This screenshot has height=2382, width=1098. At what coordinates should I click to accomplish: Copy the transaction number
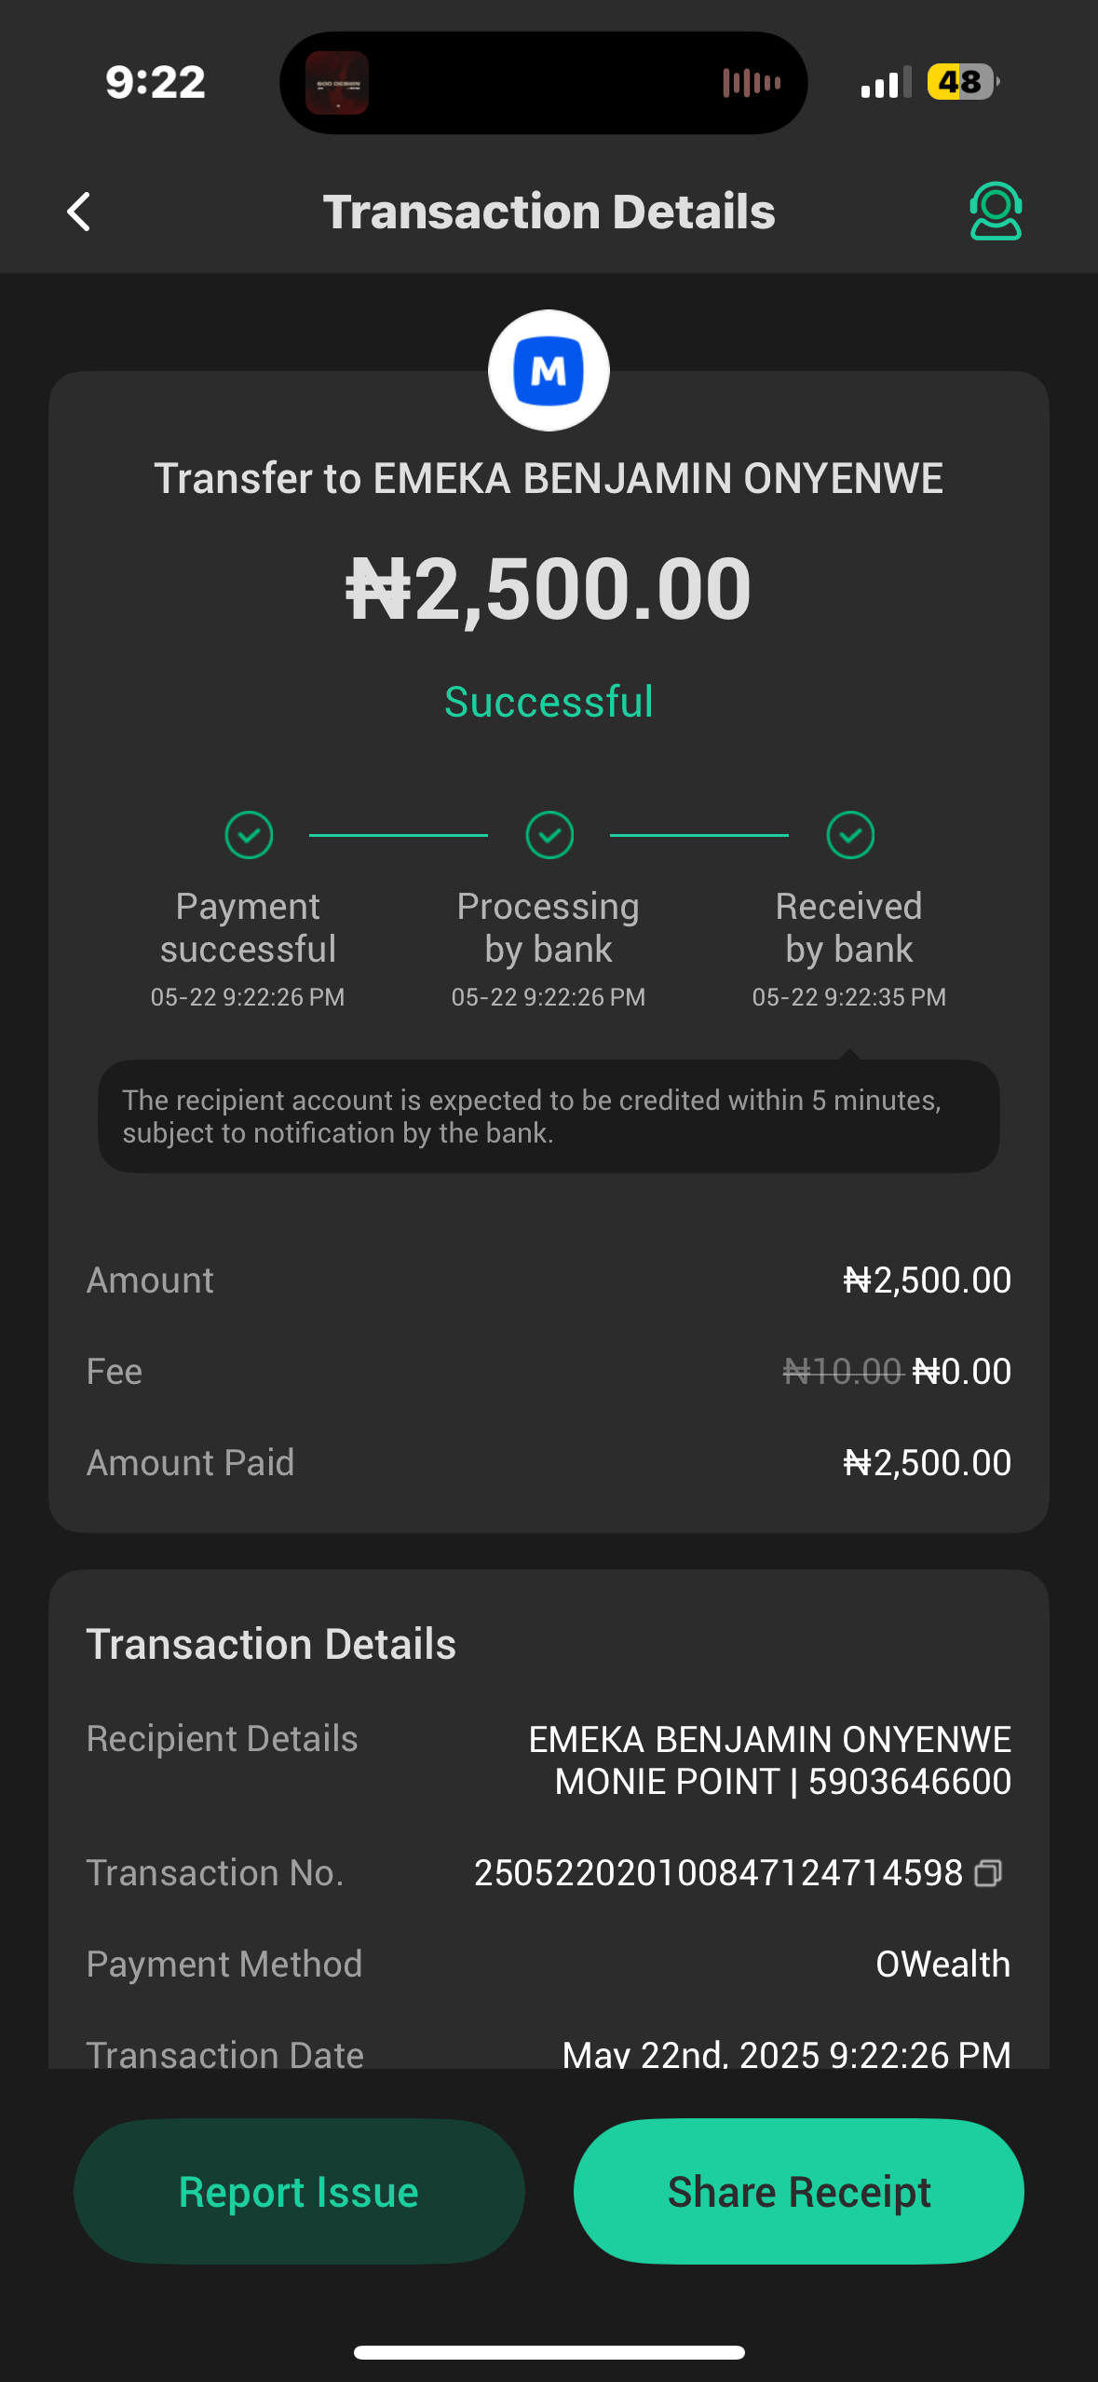(988, 1873)
